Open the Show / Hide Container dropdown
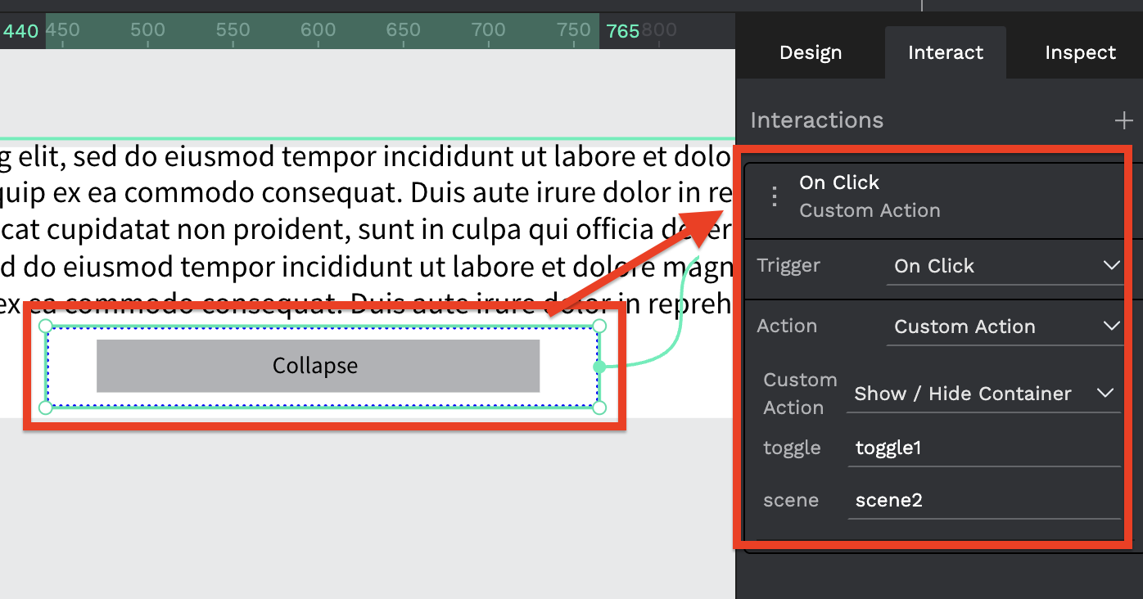Screen dimensions: 1143x599 click(x=984, y=394)
